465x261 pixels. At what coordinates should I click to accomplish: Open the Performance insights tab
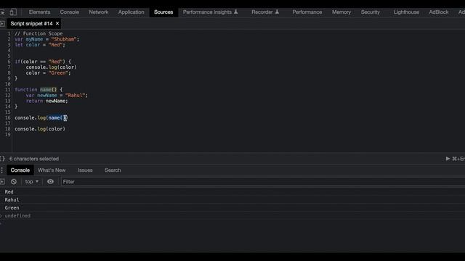(210, 12)
